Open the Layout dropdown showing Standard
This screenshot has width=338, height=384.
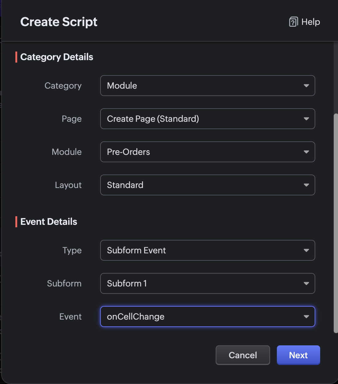[203, 185]
